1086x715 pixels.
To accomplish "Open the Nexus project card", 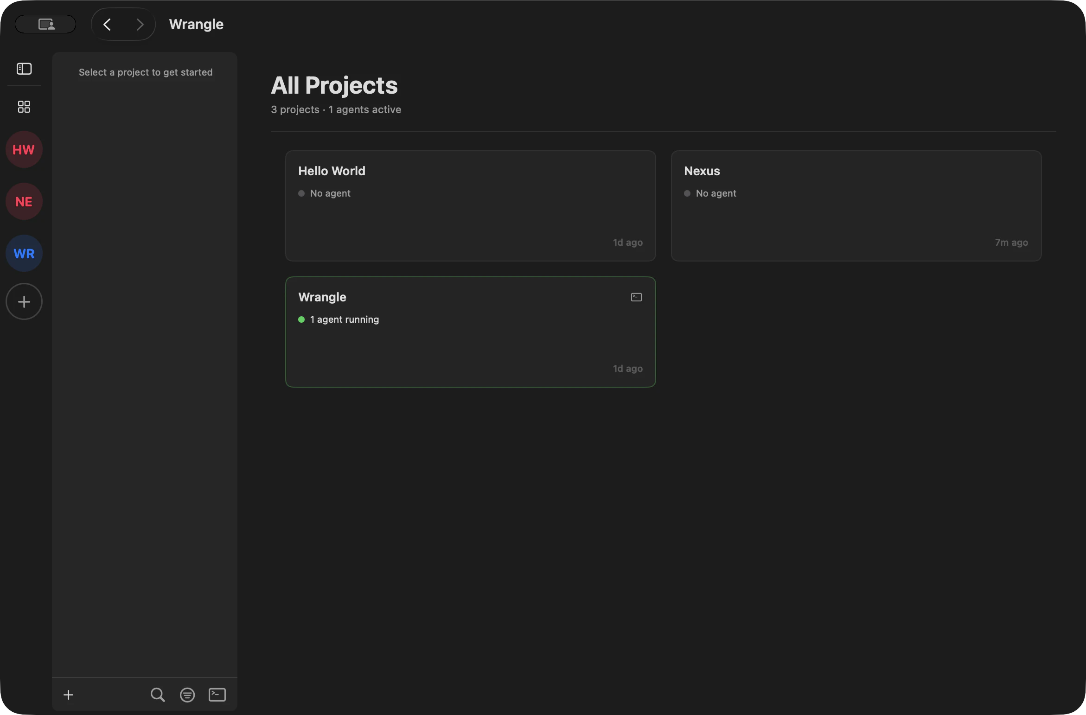I will (856, 206).
